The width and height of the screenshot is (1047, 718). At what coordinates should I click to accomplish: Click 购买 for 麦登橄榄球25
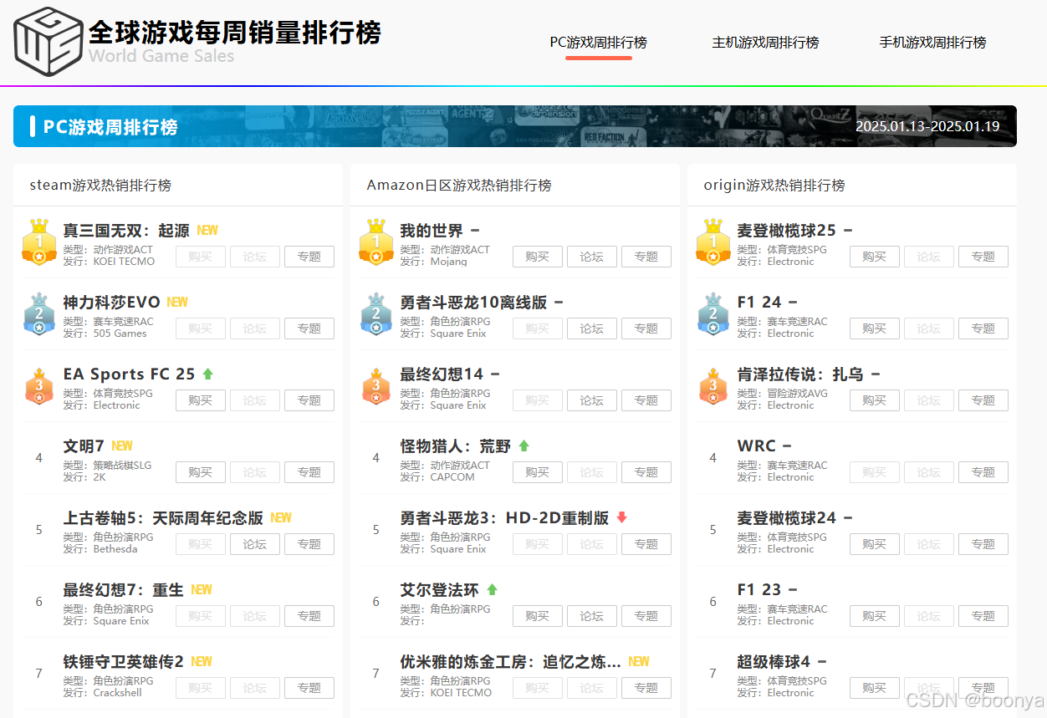pyautogui.click(x=875, y=257)
